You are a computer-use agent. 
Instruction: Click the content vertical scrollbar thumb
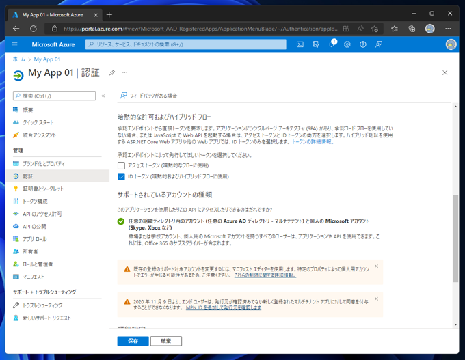(455, 238)
